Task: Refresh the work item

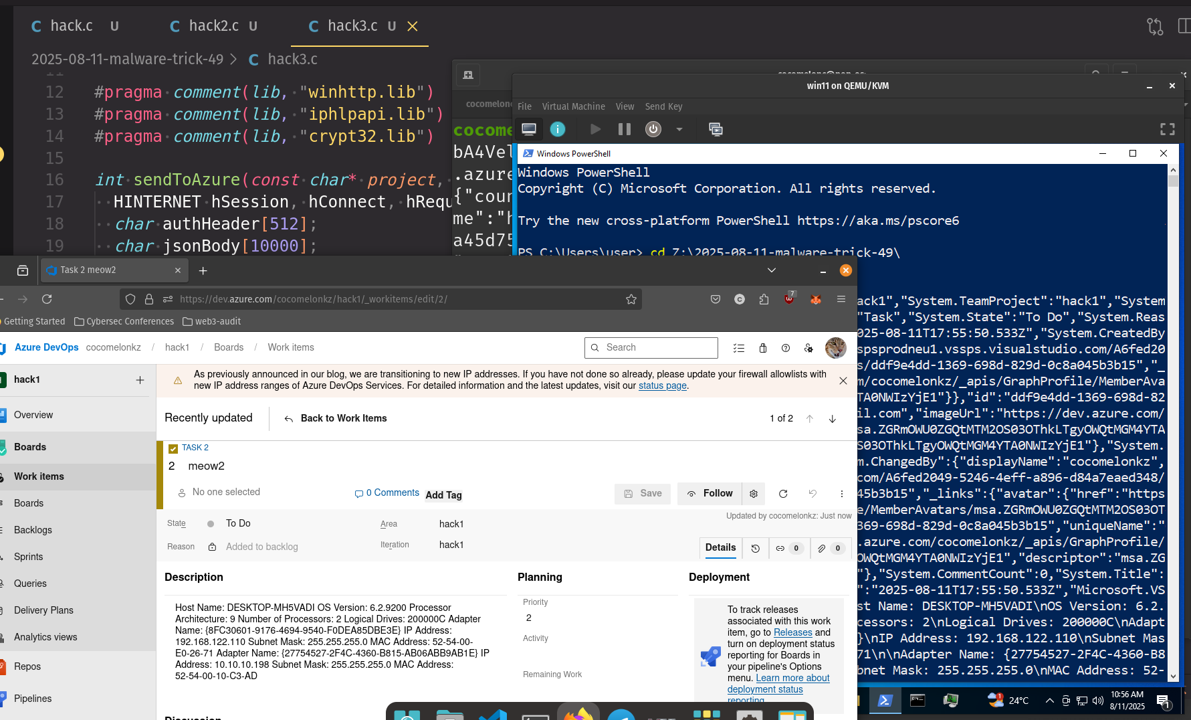Action: pos(783,494)
